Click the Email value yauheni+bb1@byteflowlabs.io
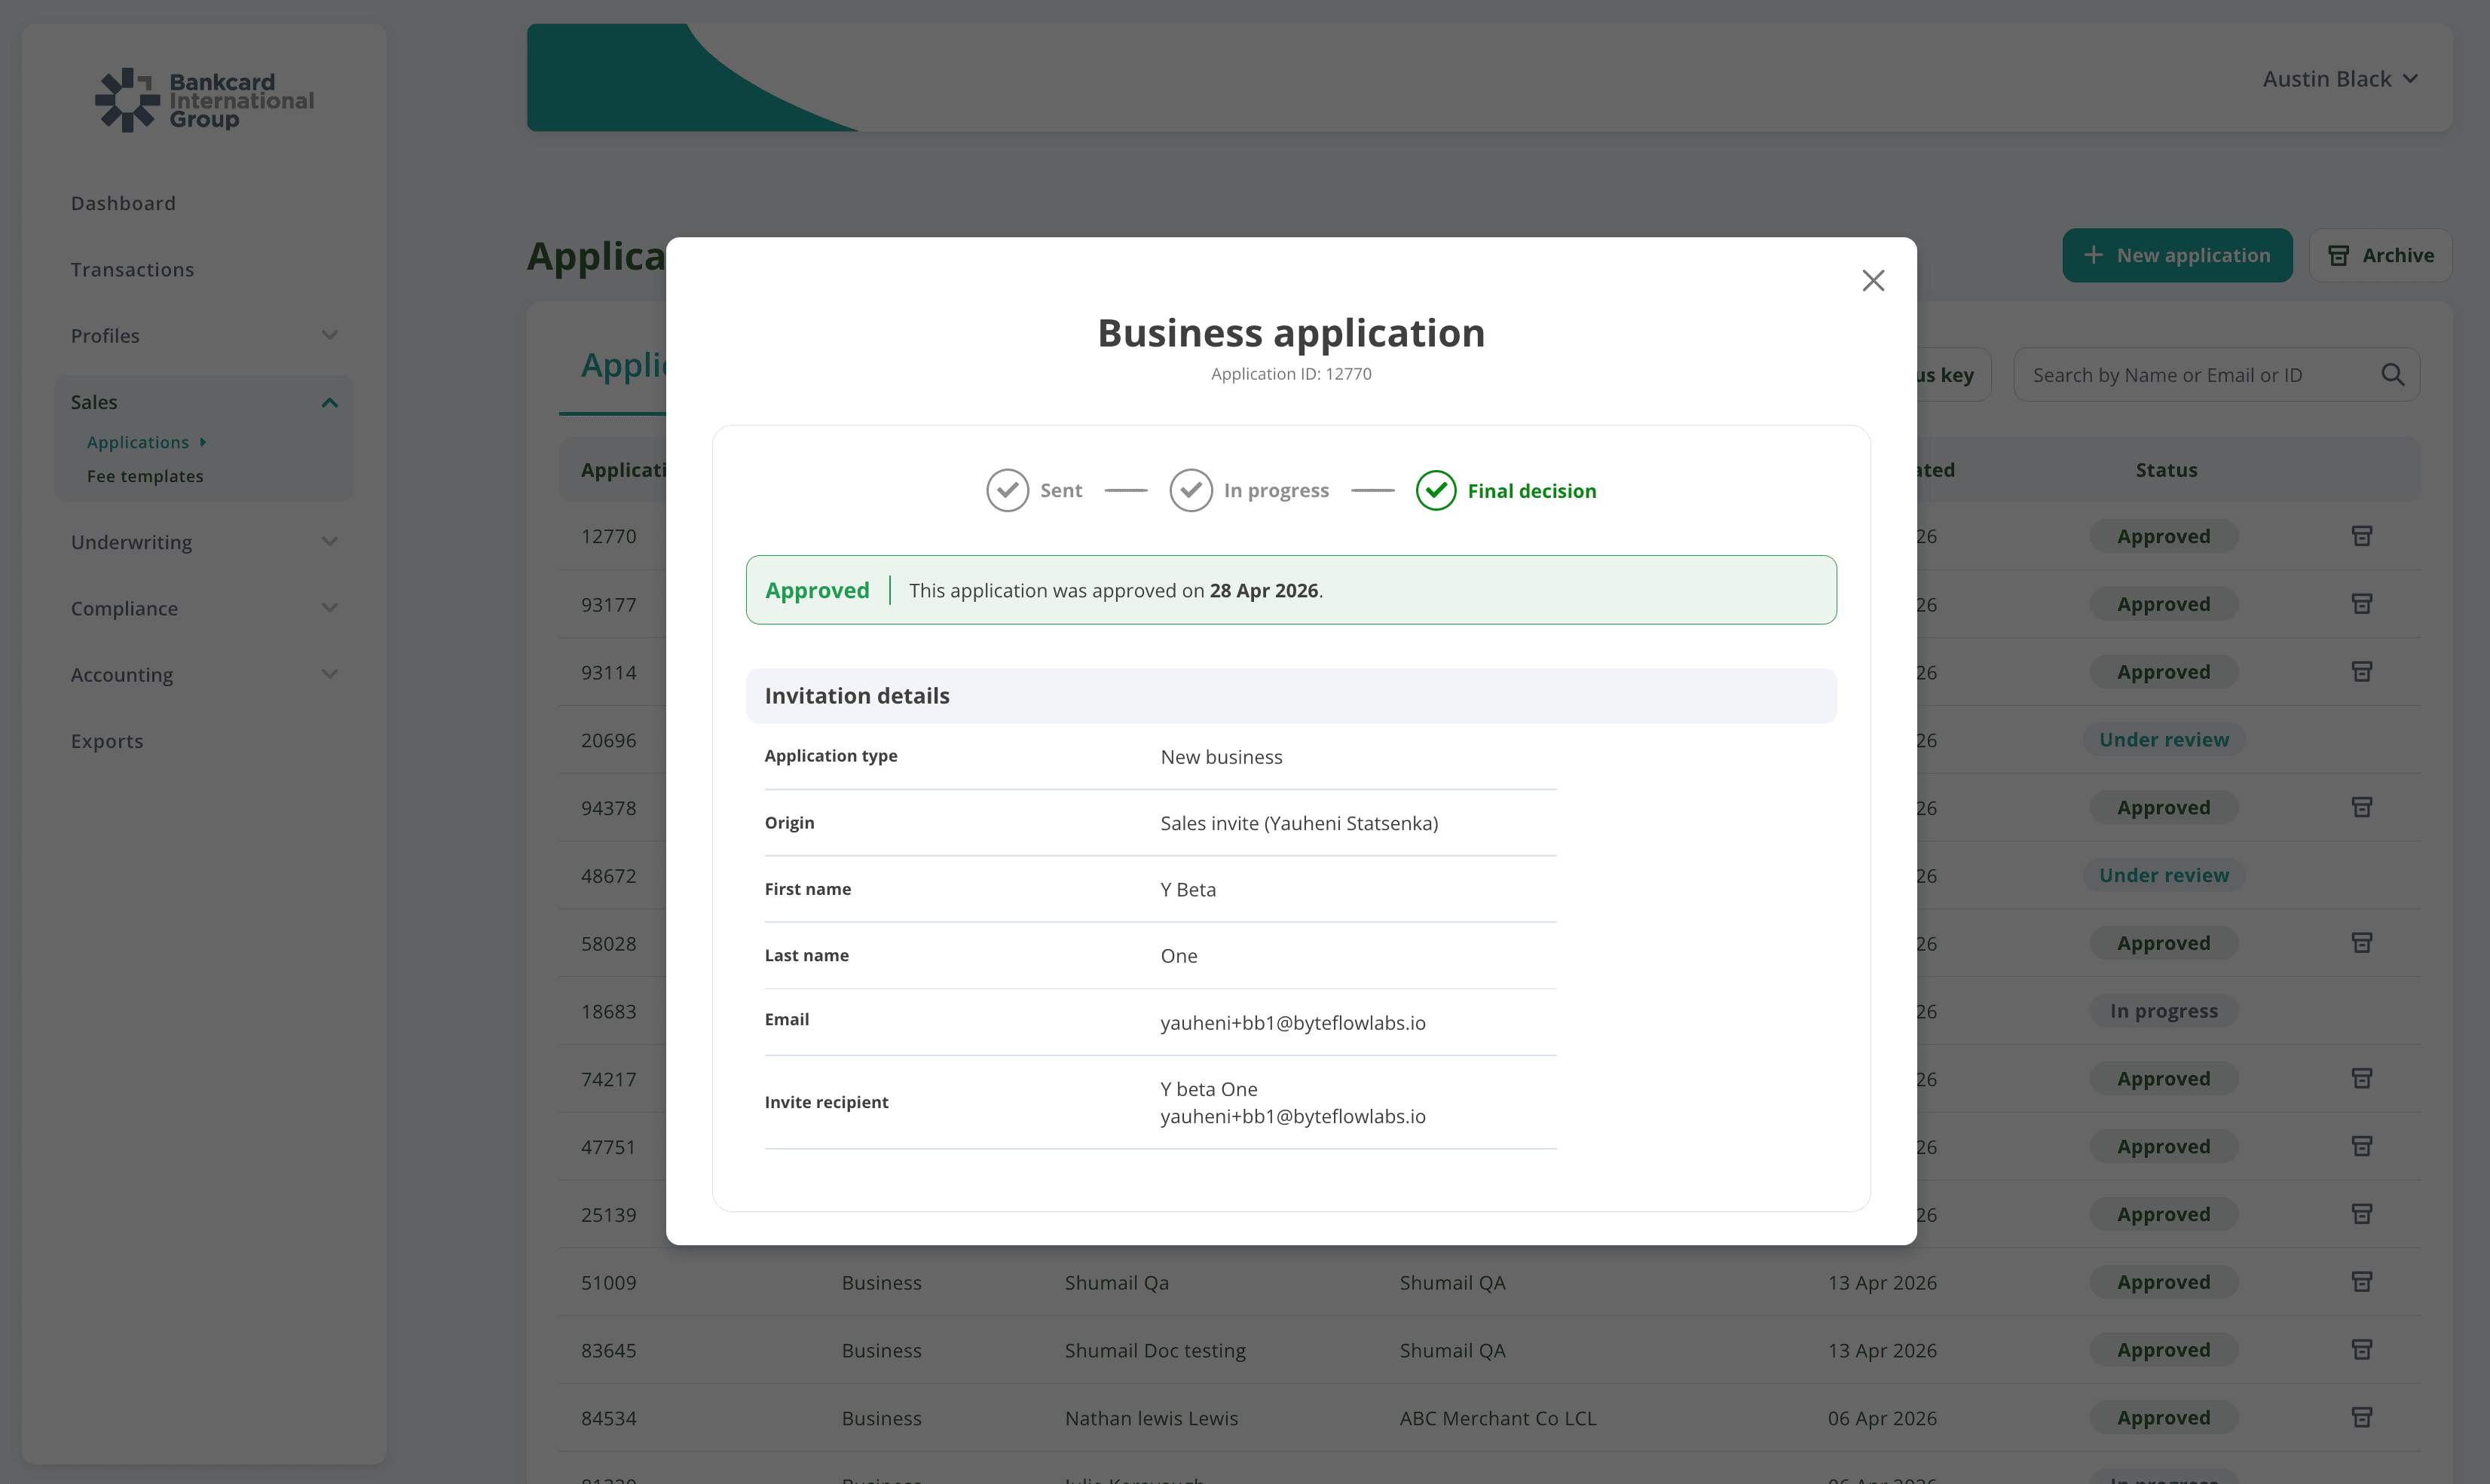 (1292, 1022)
